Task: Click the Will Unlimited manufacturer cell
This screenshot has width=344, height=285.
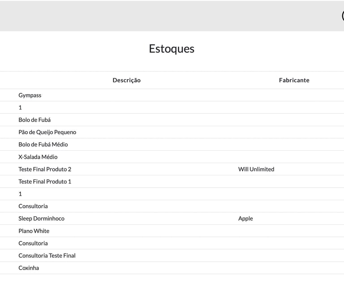Action: coord(256,169)
